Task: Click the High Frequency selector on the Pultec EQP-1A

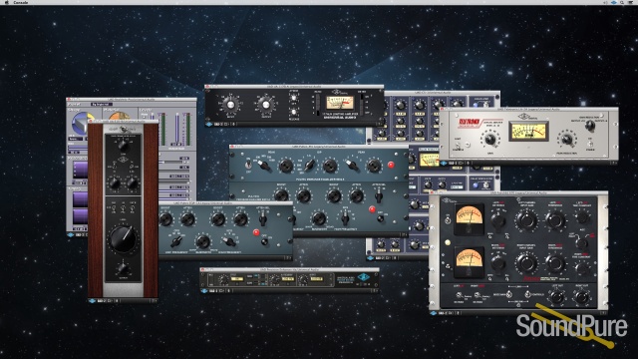Action: (x=229, y=241)
